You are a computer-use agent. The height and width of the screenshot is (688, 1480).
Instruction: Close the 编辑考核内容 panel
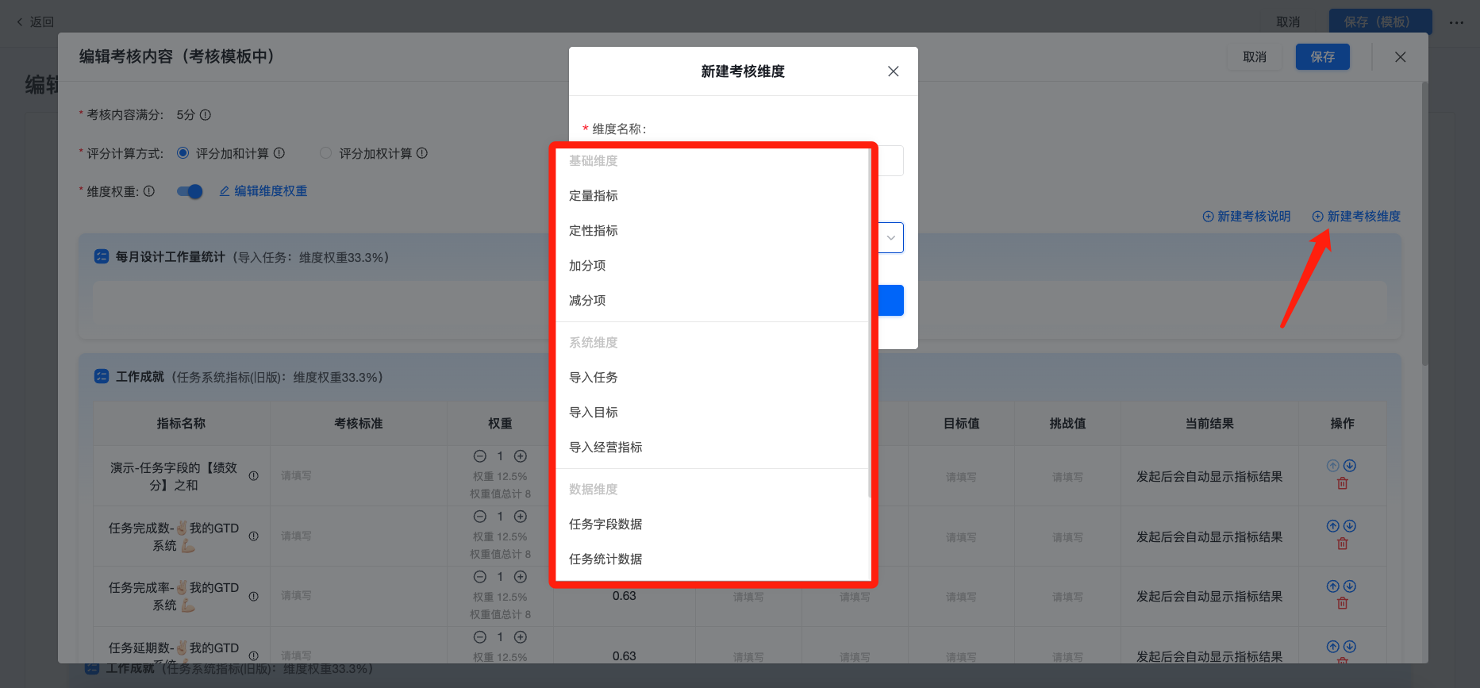click(x=1400, y=57)
